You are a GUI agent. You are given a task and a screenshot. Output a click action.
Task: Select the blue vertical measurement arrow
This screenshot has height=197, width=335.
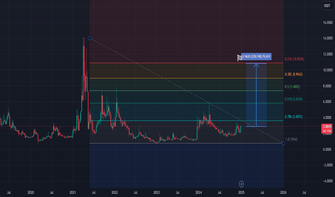256,95
